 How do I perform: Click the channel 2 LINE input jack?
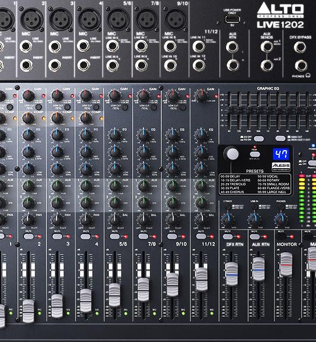coord(26,46)
